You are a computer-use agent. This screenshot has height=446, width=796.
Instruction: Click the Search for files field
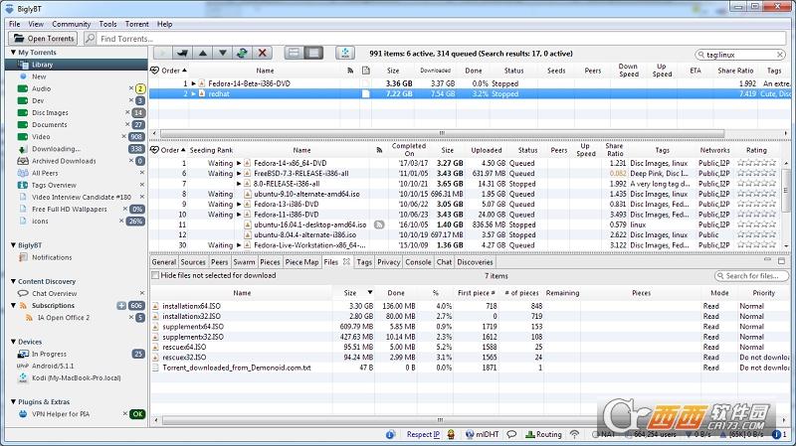(751, 276)
